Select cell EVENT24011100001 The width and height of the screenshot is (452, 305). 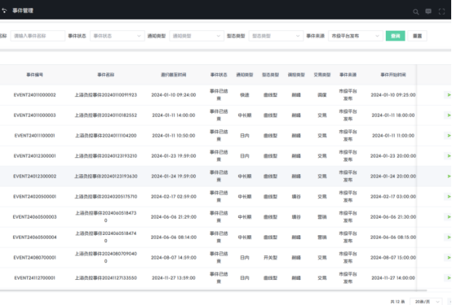34,135
